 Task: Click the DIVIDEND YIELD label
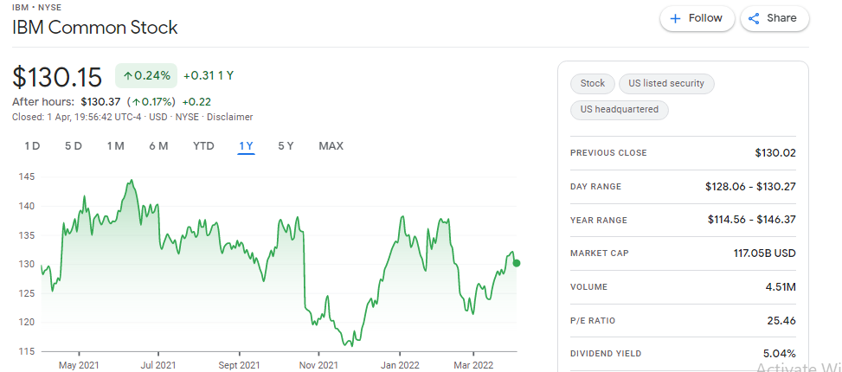point(606,354)
